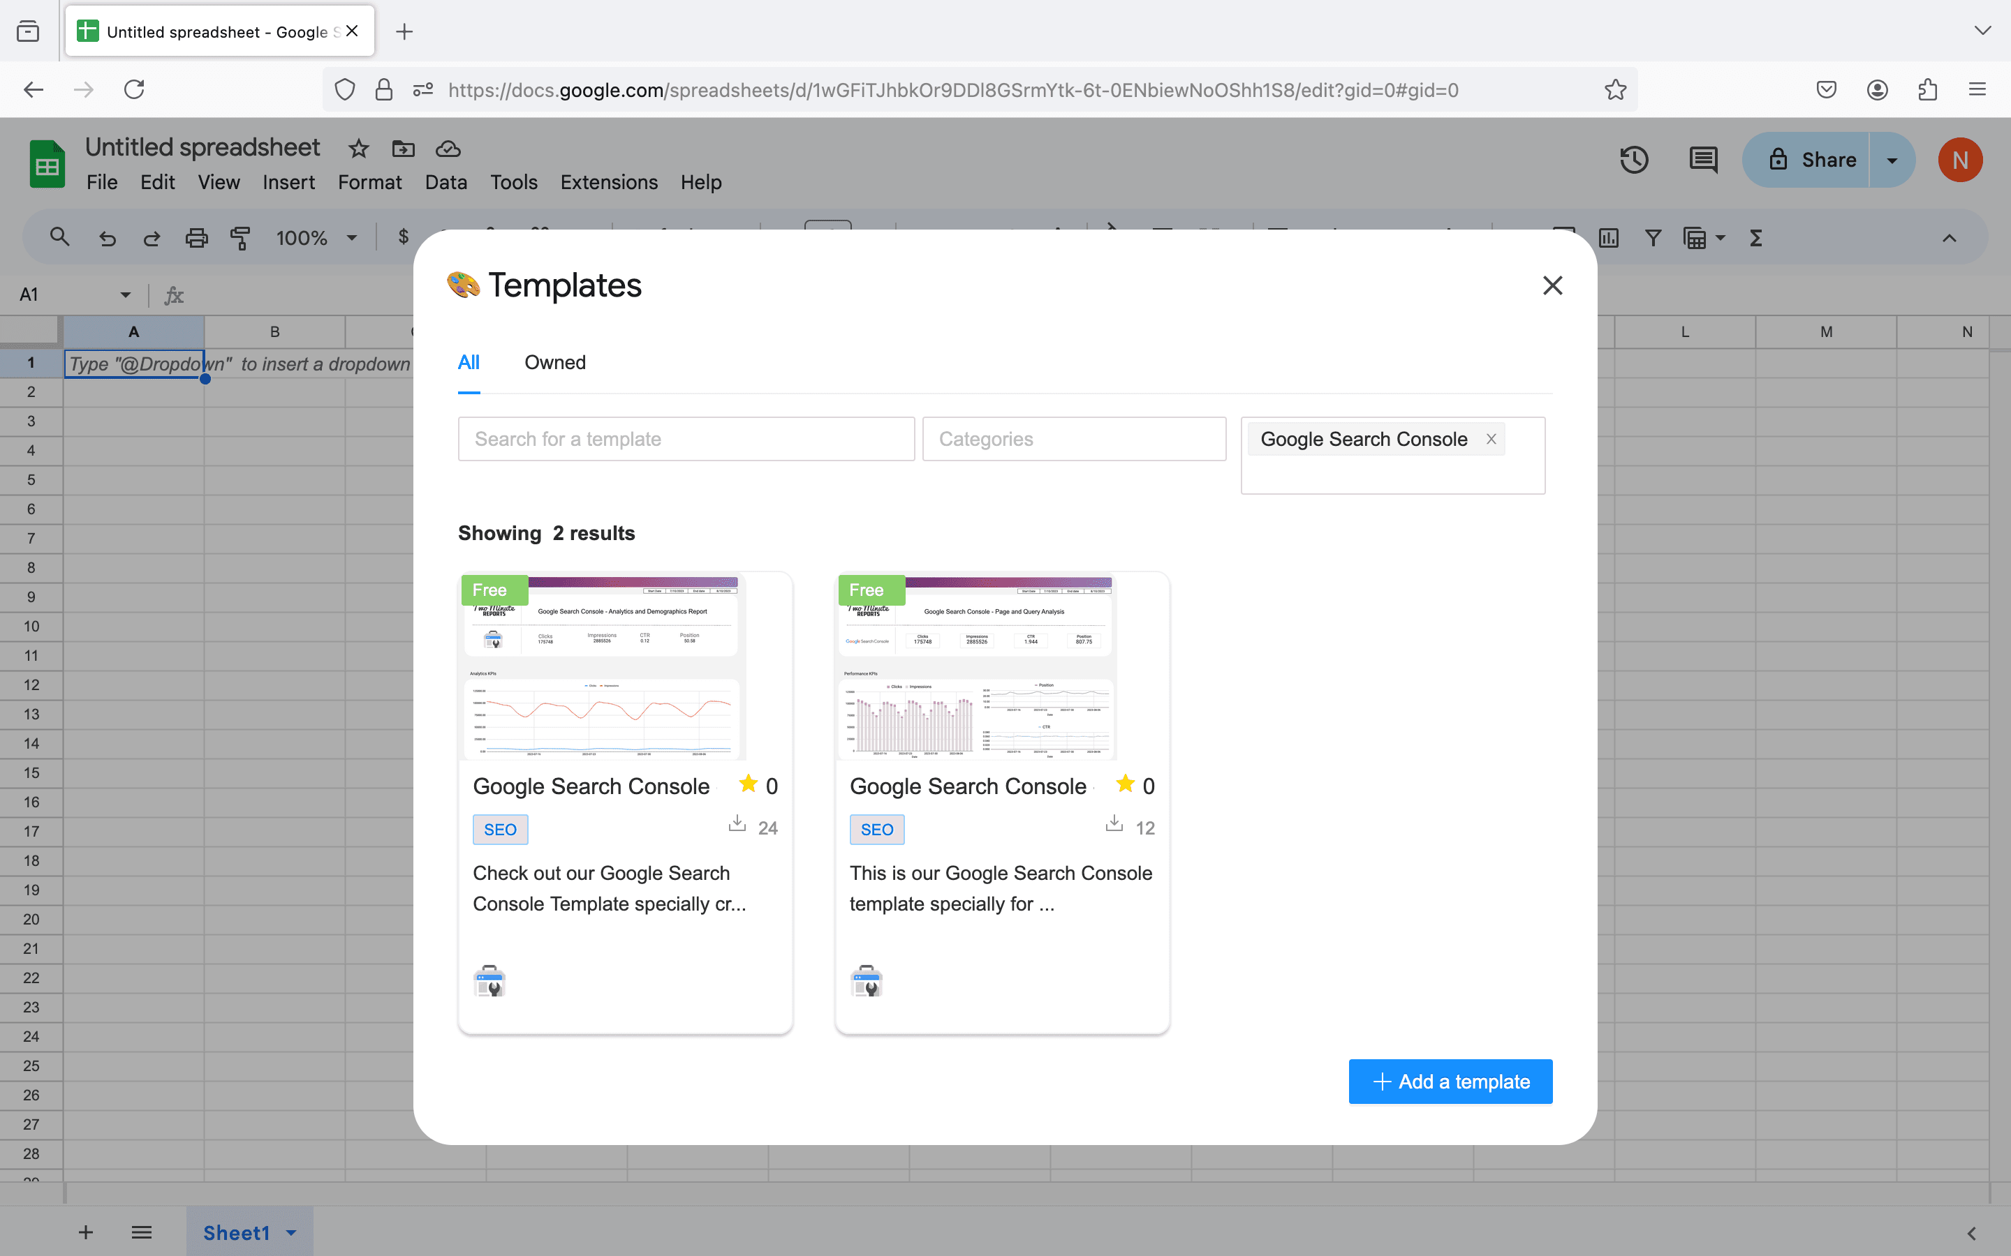
Task: Switch to the Owned tab
Action: (x=554, y=362)
